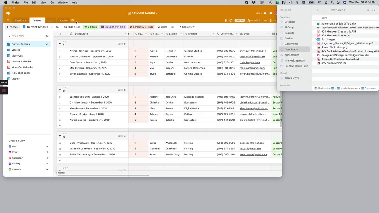Toggle the select-all rows checkbox

coord(60,34)
